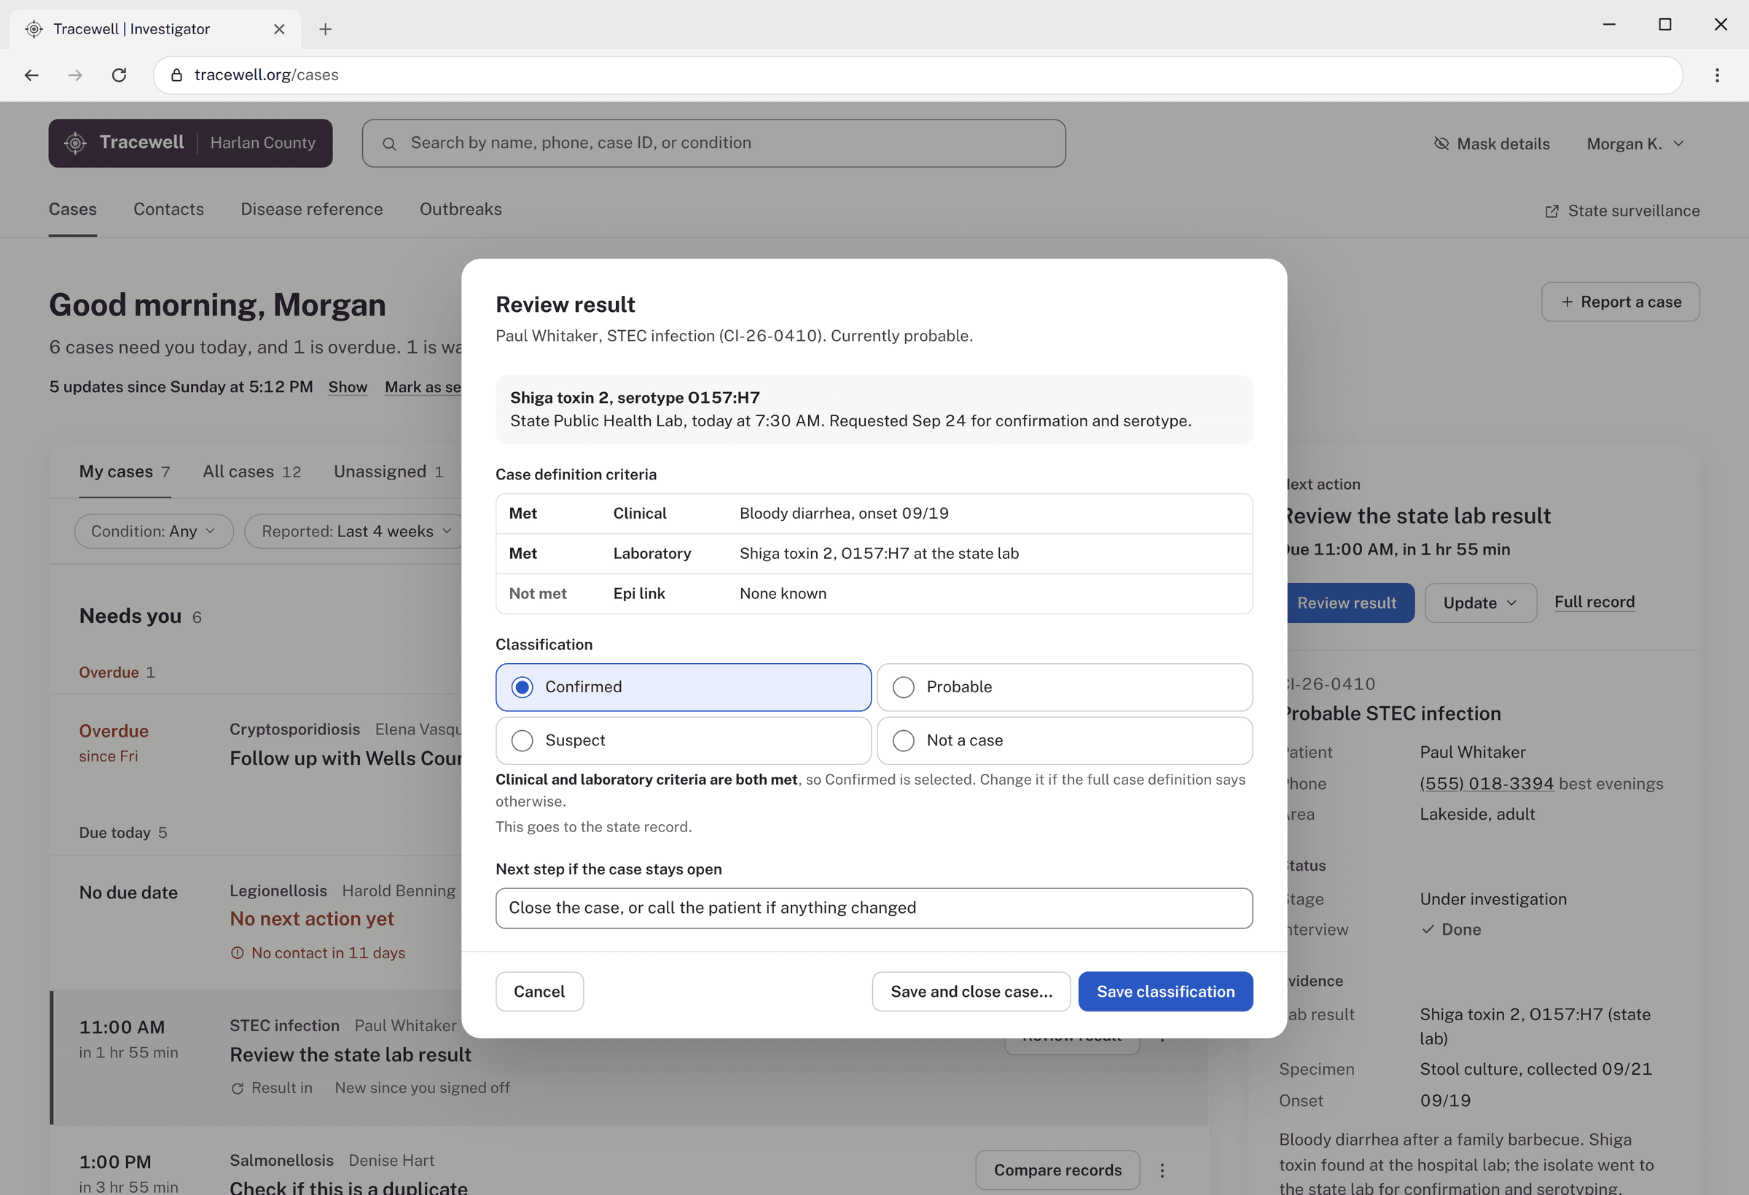Expand the Condition: Any filter
Image resolution: width=1749 pixels, height=1195 pixels.
pyautogui.click(x=154, y=531)
